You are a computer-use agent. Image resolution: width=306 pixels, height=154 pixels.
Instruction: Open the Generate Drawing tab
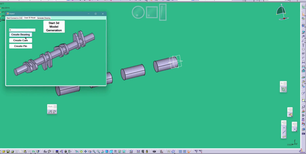click(44, 18)
